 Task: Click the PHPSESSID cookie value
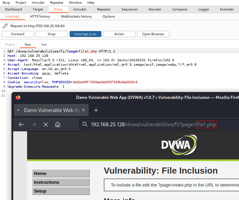(105, 82)
